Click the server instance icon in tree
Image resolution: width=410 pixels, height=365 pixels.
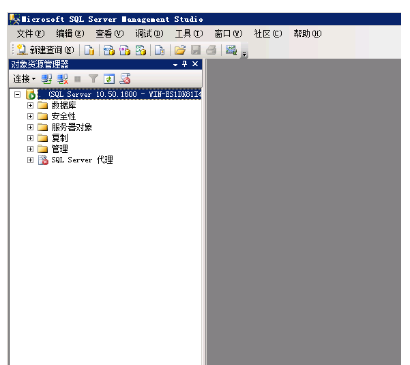pos(31,94)
